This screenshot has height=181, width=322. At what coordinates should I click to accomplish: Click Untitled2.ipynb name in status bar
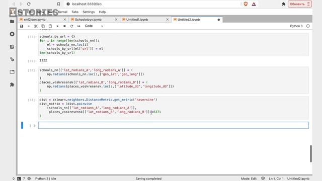coord(298,179)
